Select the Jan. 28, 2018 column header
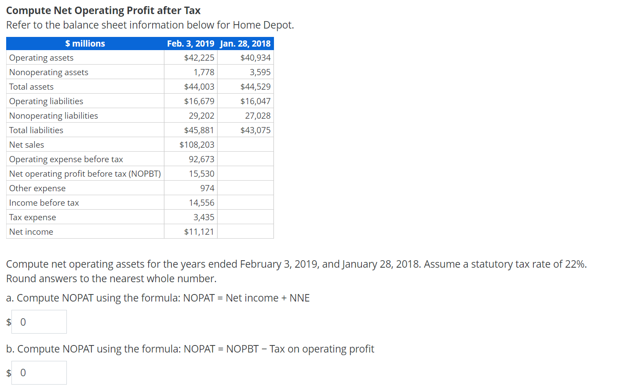Viewport: 624px width, 389px height. (245, 43)
